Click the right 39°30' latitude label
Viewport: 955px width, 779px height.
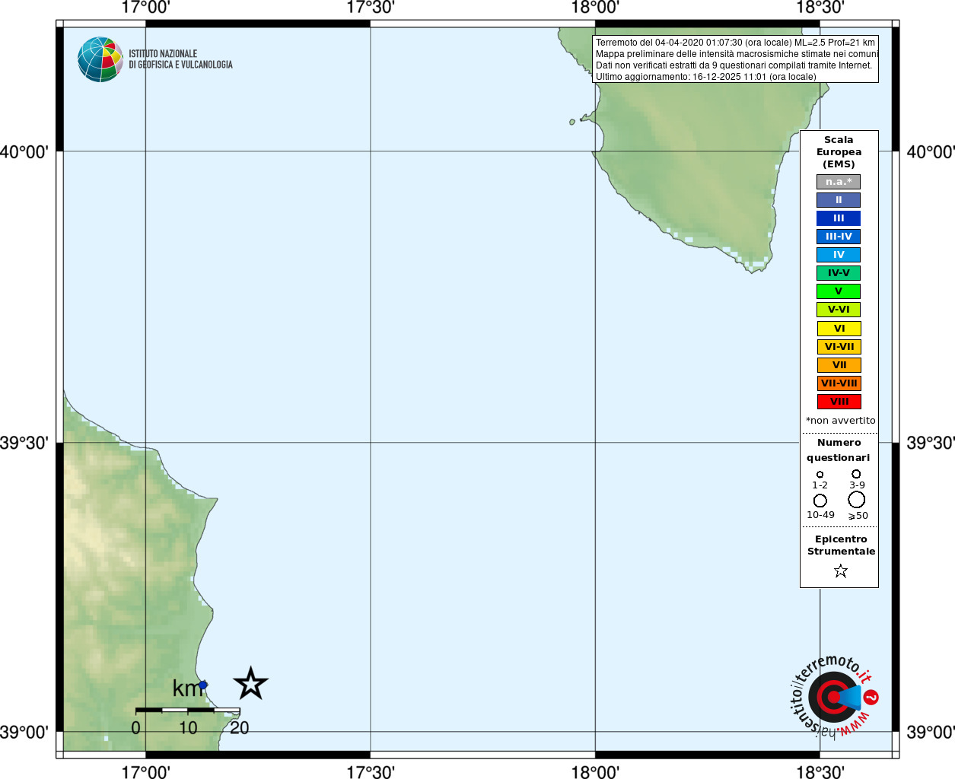931,443
